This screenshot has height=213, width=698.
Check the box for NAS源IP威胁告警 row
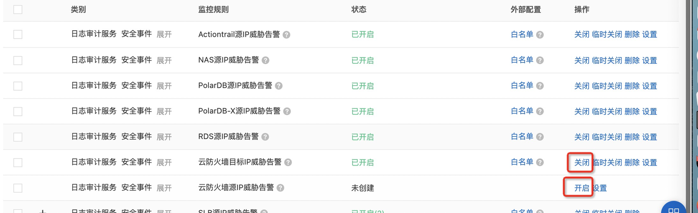coord(18,60)
